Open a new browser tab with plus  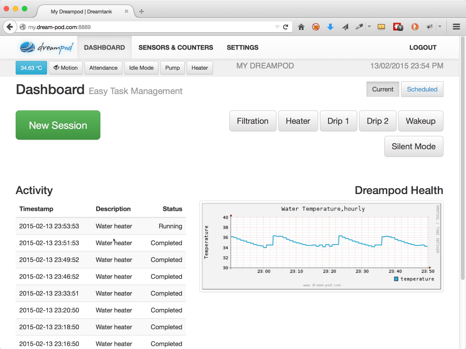[x=142, y=11]
